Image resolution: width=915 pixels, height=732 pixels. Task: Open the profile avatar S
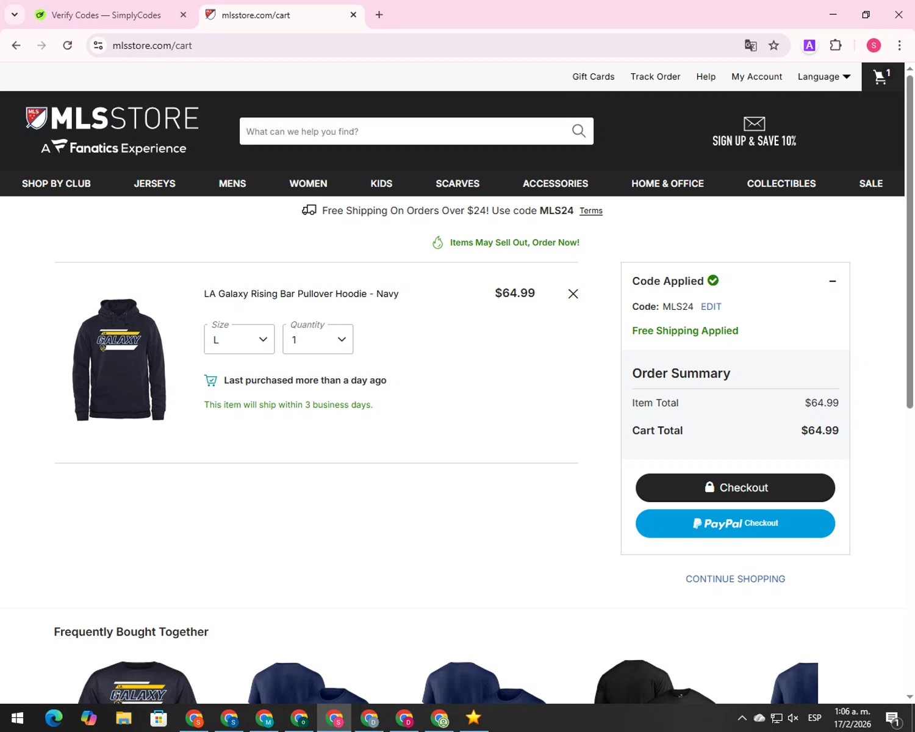tap(874, 45)
